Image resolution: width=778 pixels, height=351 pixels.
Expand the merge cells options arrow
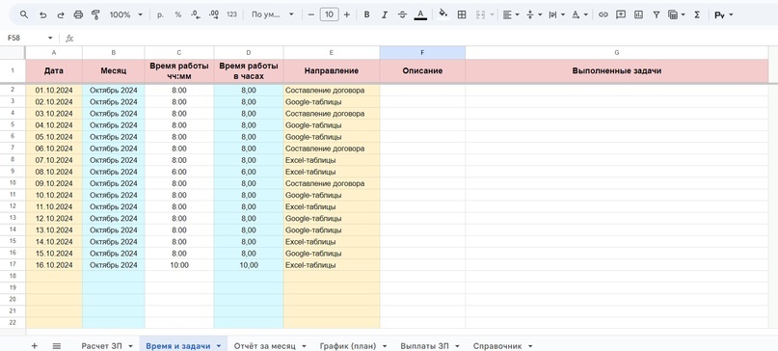click(x=493, y=14)
